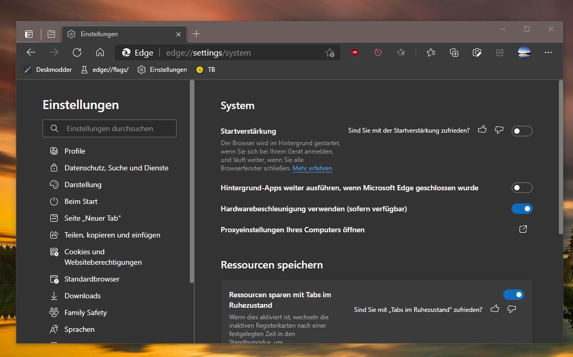The image size is (573, 357).
Task: Disable Hardwarebeschleunigung verwenden toggle
Action: pos(522,209)
